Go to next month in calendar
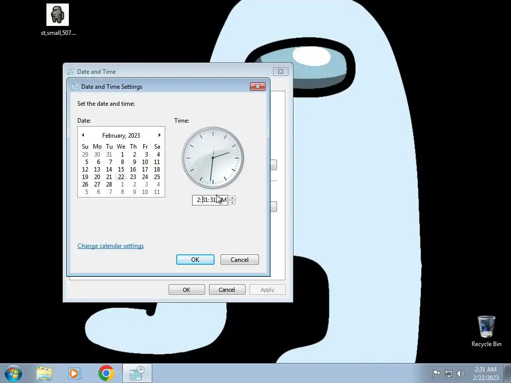This screenshot has height=383, width=511. pyautogui.click(x=159, y=135)
